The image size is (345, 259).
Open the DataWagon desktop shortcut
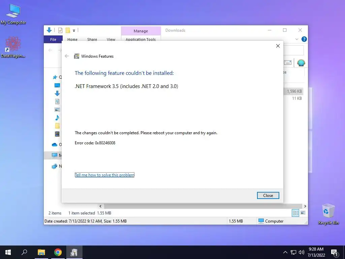coord(13,48)
